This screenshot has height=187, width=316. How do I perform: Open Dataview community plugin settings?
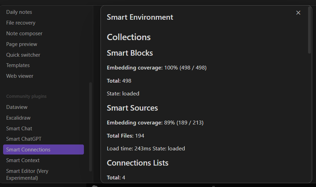(x=17, y=107)
